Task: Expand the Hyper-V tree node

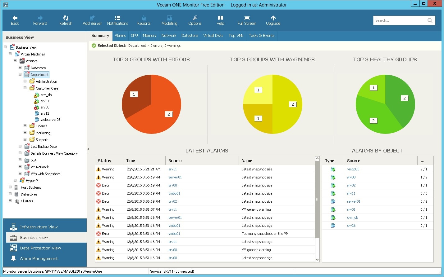Action: (16, 180)
